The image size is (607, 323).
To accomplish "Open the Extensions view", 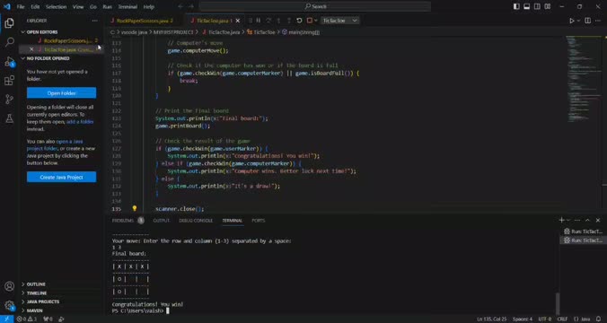I will (x=9, y=81).
